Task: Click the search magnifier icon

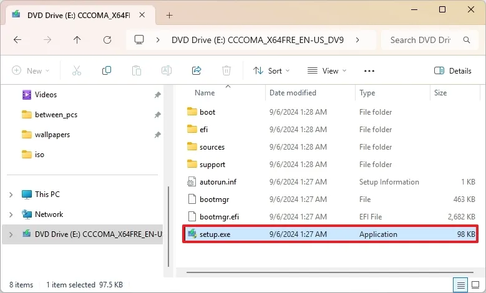Action: (467, 40)
